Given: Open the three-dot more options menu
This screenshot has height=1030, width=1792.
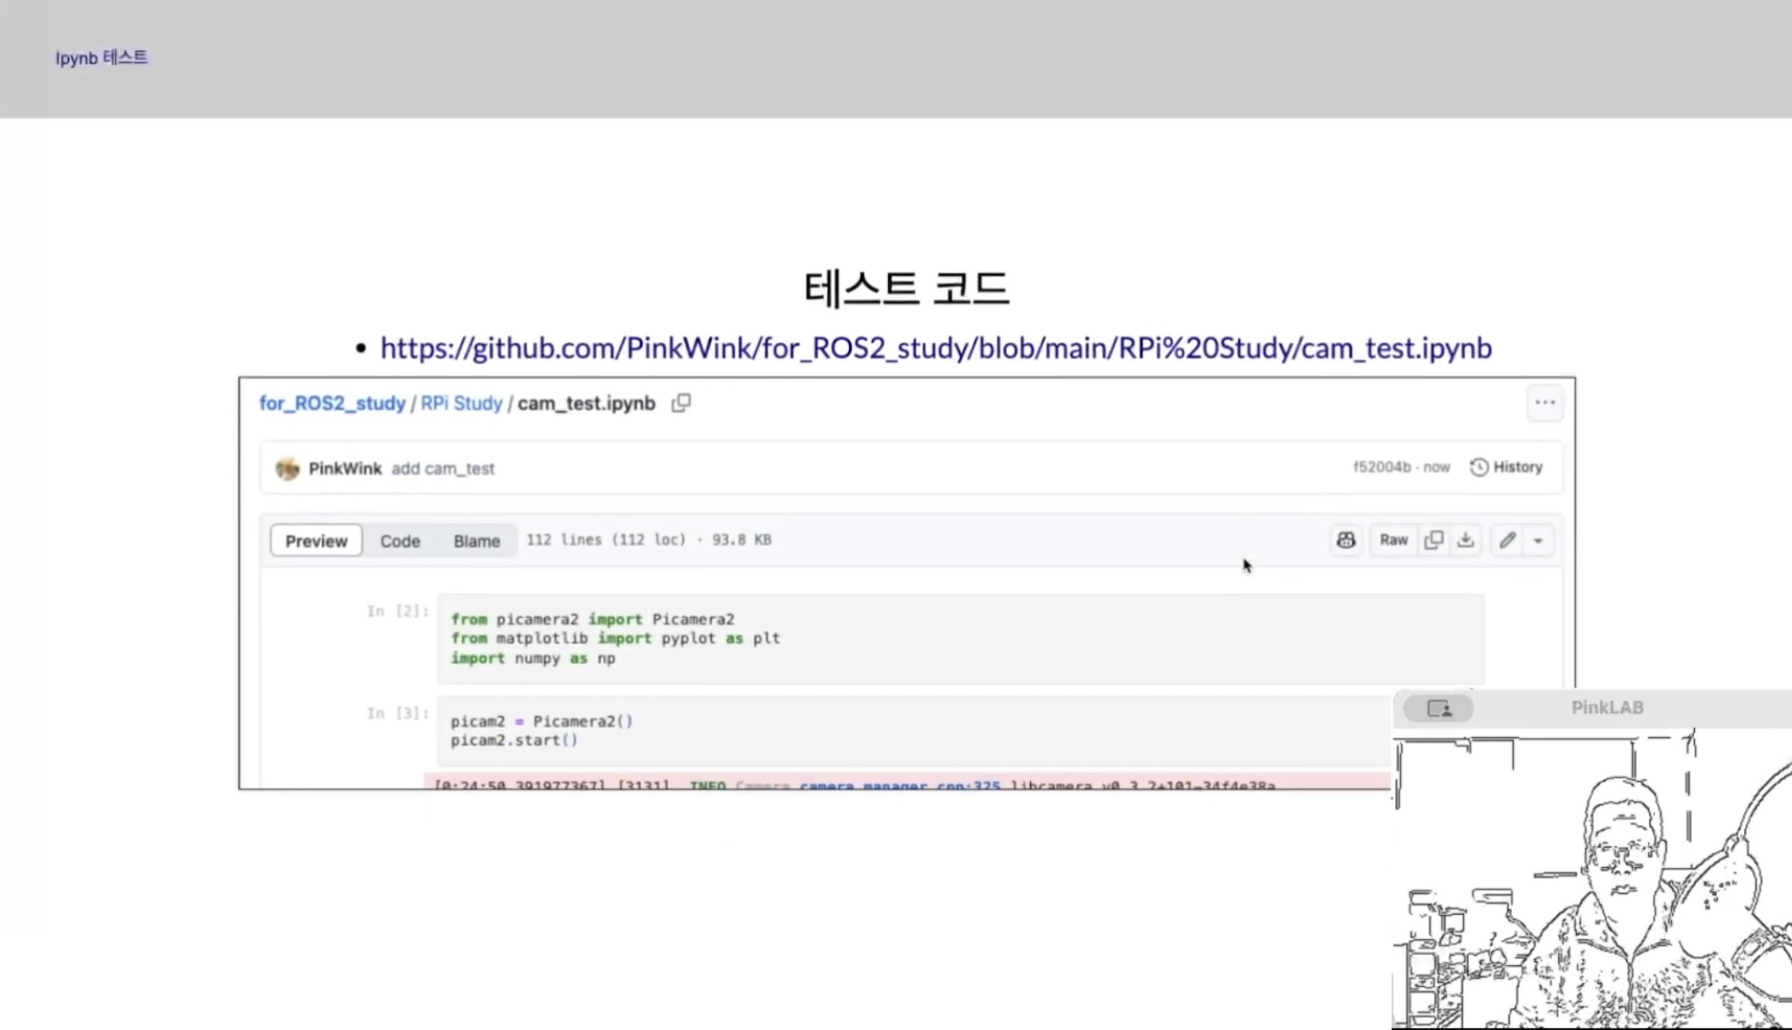Looking at the screenshot, I should [x=1545, y=403].
